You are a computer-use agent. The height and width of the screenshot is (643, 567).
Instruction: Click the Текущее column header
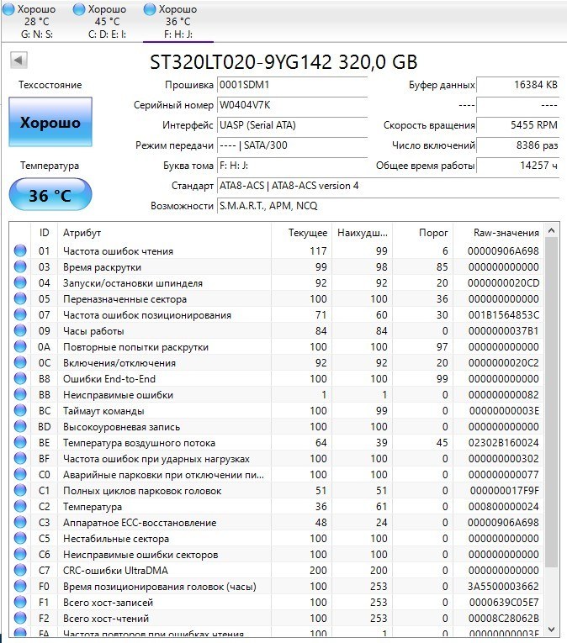302,233
